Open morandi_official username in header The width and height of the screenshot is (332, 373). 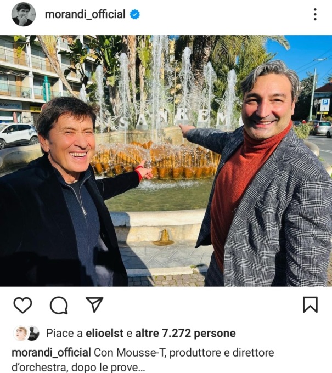pyautogui.click(x=85, y=14)
